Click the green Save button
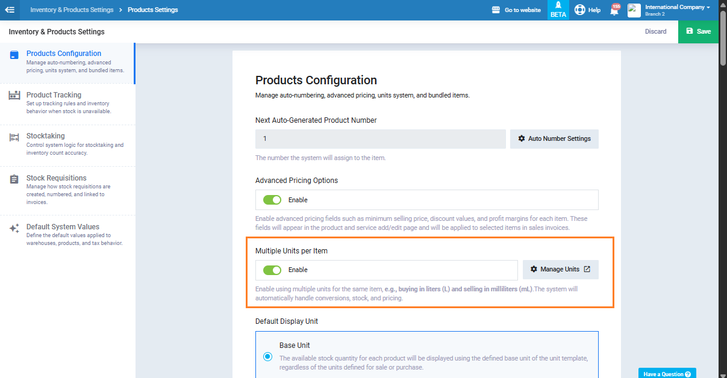Image resolution: width=727 pixels, height=378 pixels. 698,31
